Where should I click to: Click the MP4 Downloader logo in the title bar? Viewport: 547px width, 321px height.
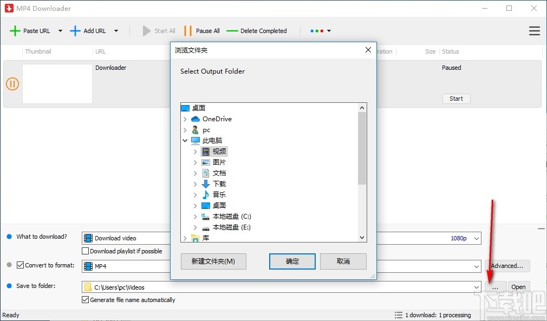point(10,8)
